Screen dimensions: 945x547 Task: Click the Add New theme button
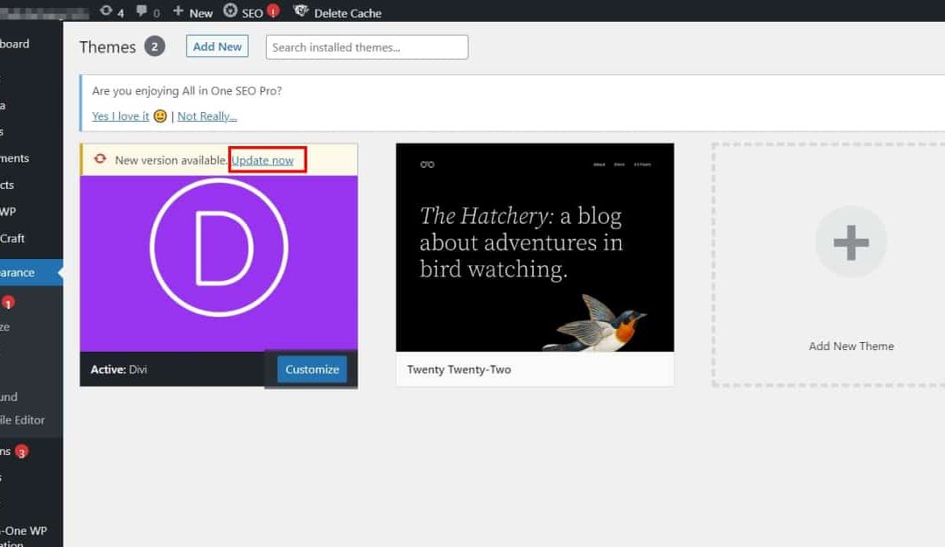coord(217,46)
